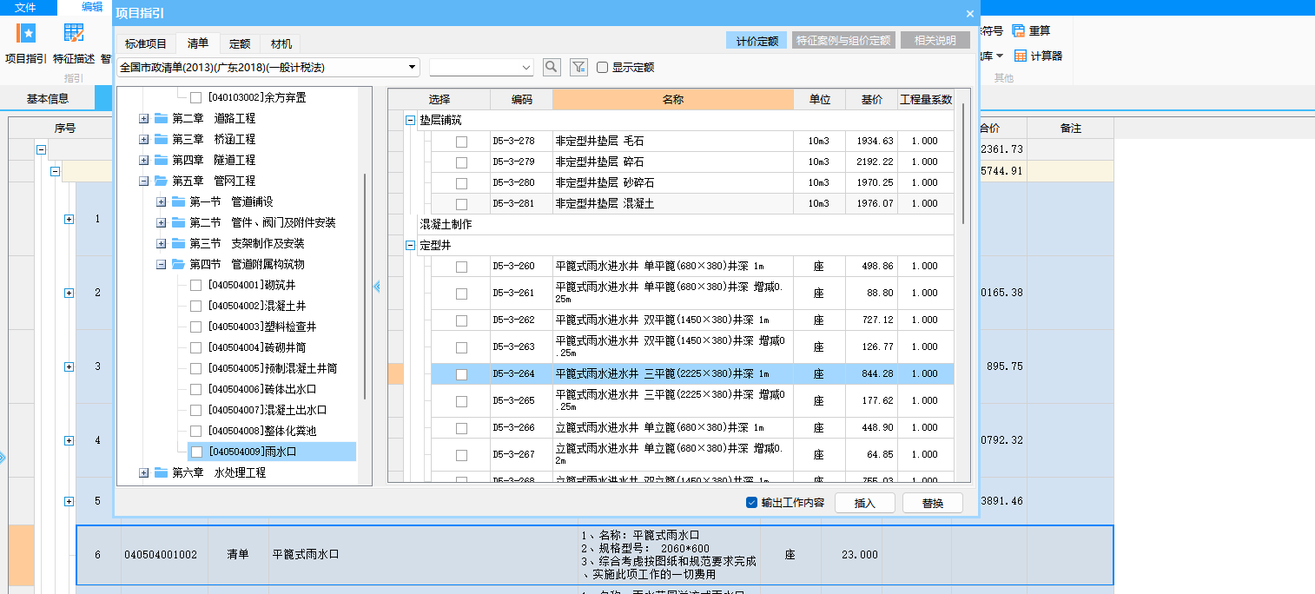
Task: Open the 计算器 calculator
Action: [1039, 56]
